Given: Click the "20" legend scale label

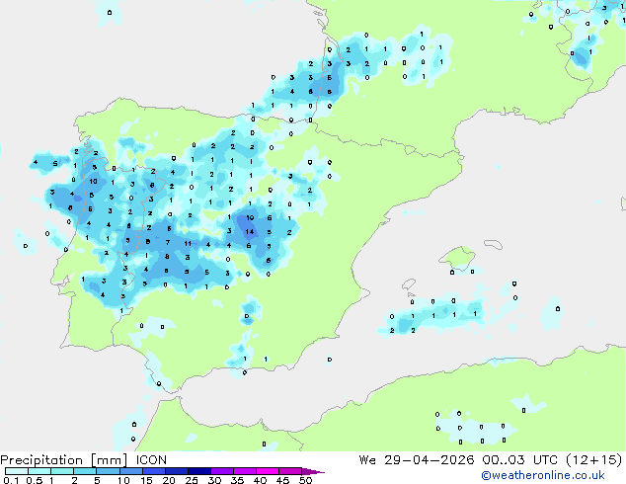Looking at the screenshot, I should coord(169,480).
